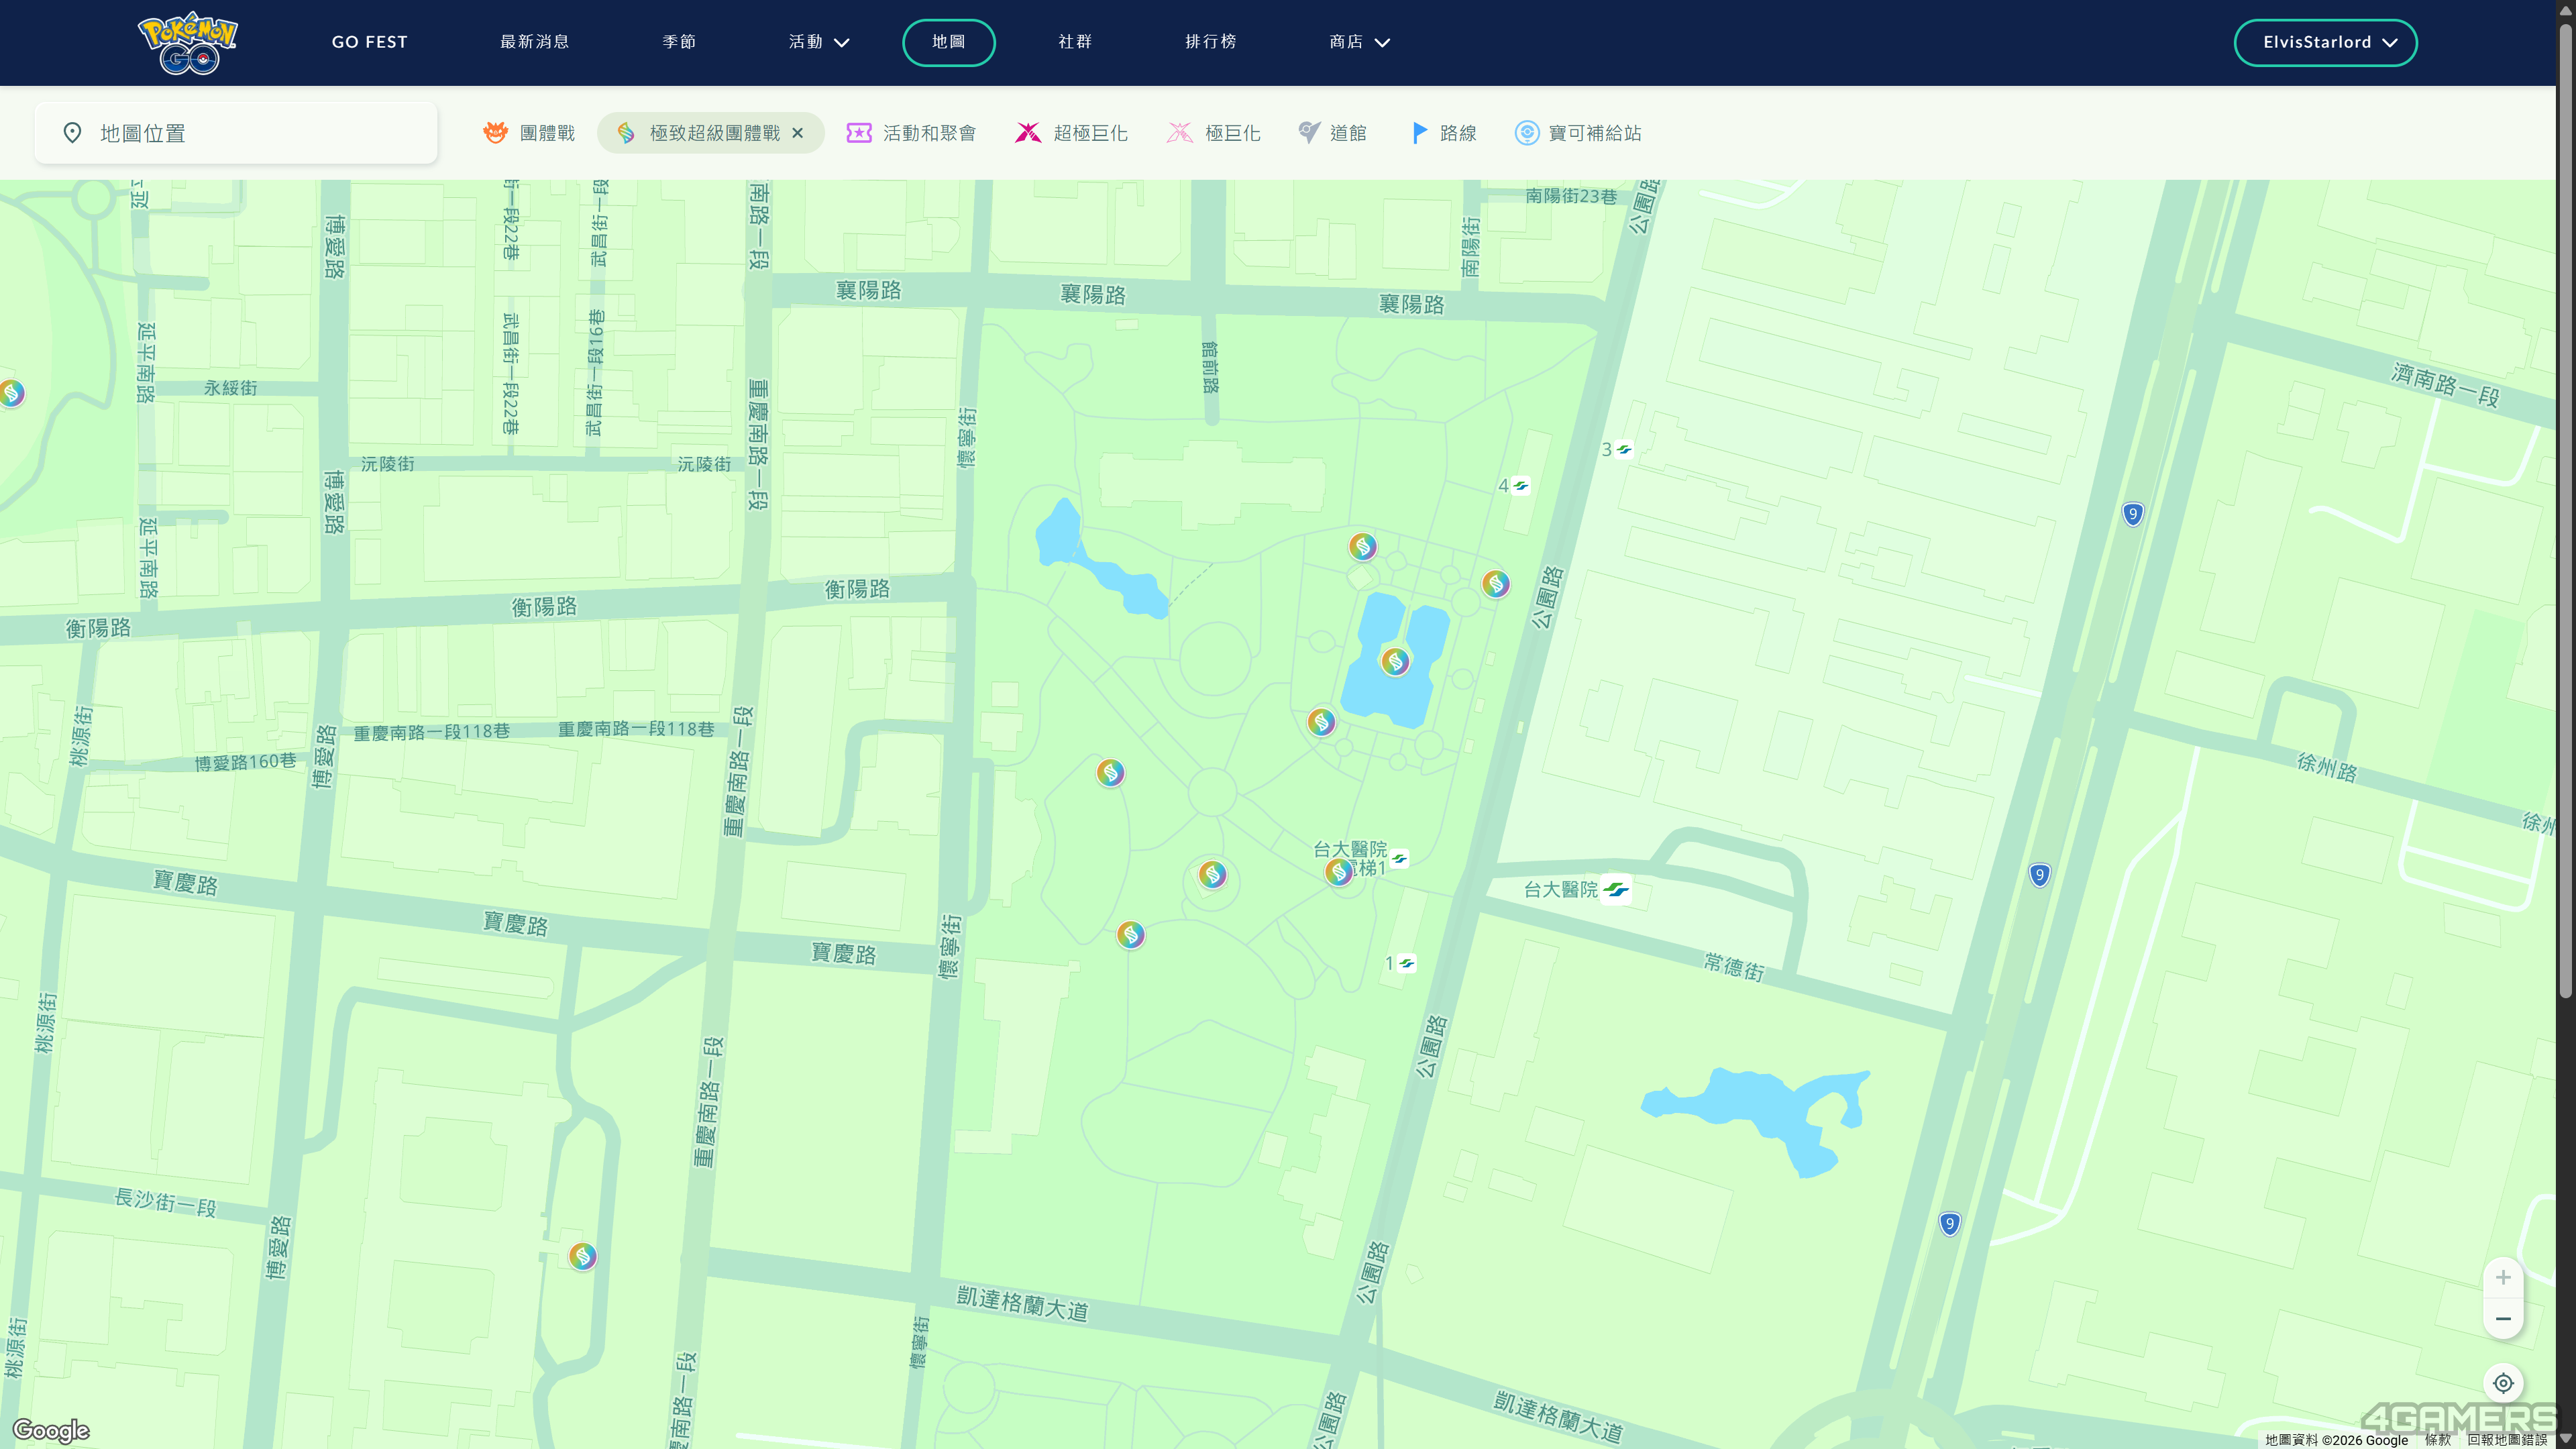Viewport: 2576px width, 1449px height.
Task: Select raid marker closest to 懷寧街 in park
Action: pyautogui.click(x=1110, y=772)
